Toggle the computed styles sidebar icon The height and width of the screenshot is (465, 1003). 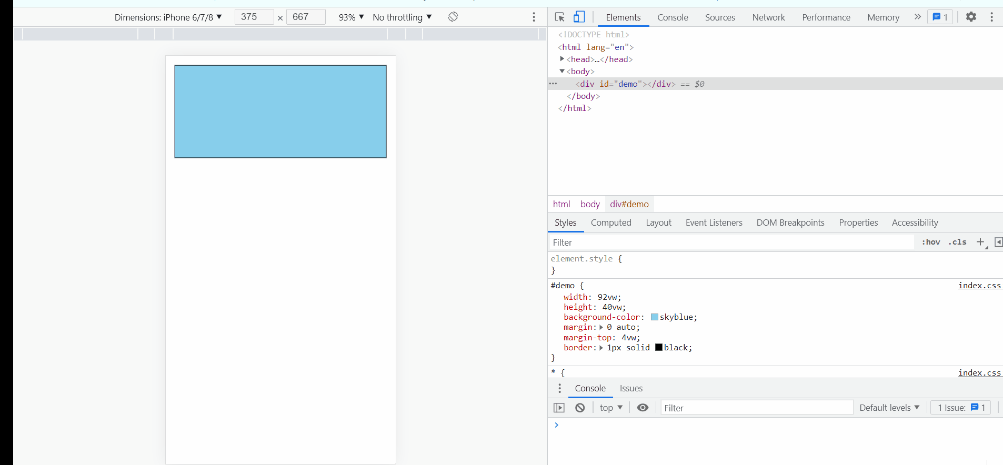tap(998, 242)
